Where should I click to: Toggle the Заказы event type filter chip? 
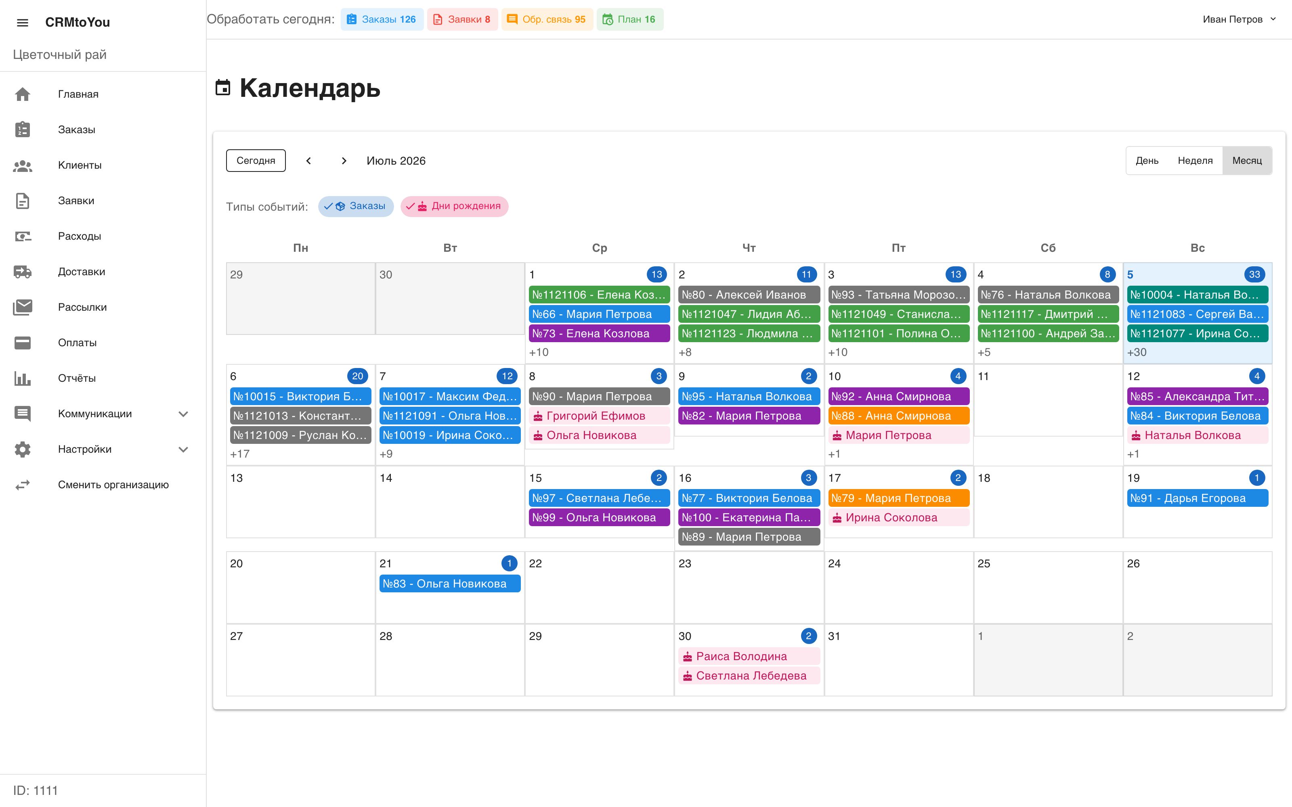[356, 206]
